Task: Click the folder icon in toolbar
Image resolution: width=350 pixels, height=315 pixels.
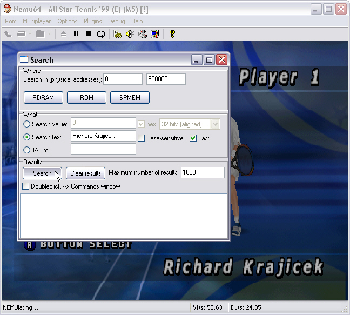Action: [41, 34]
